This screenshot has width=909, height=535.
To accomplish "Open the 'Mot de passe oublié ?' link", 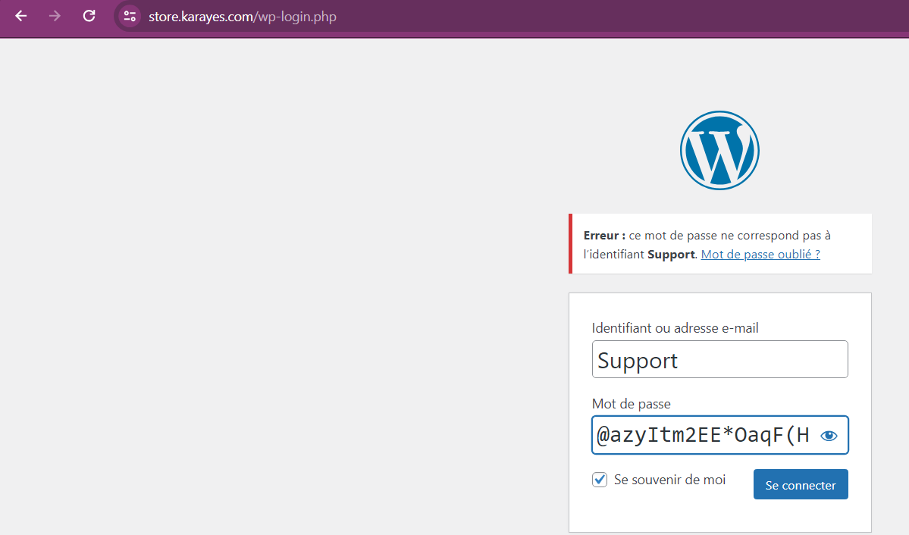I will 760,254.
